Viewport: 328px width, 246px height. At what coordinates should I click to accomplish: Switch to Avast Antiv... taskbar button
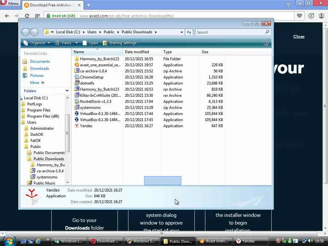(215, 241)
